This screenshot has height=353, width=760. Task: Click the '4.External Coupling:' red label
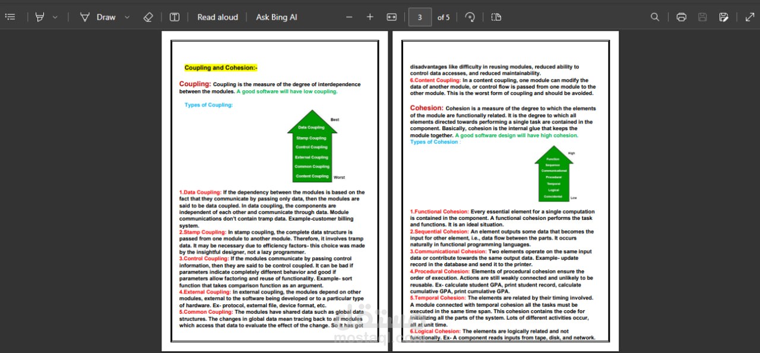click(205, 292)
